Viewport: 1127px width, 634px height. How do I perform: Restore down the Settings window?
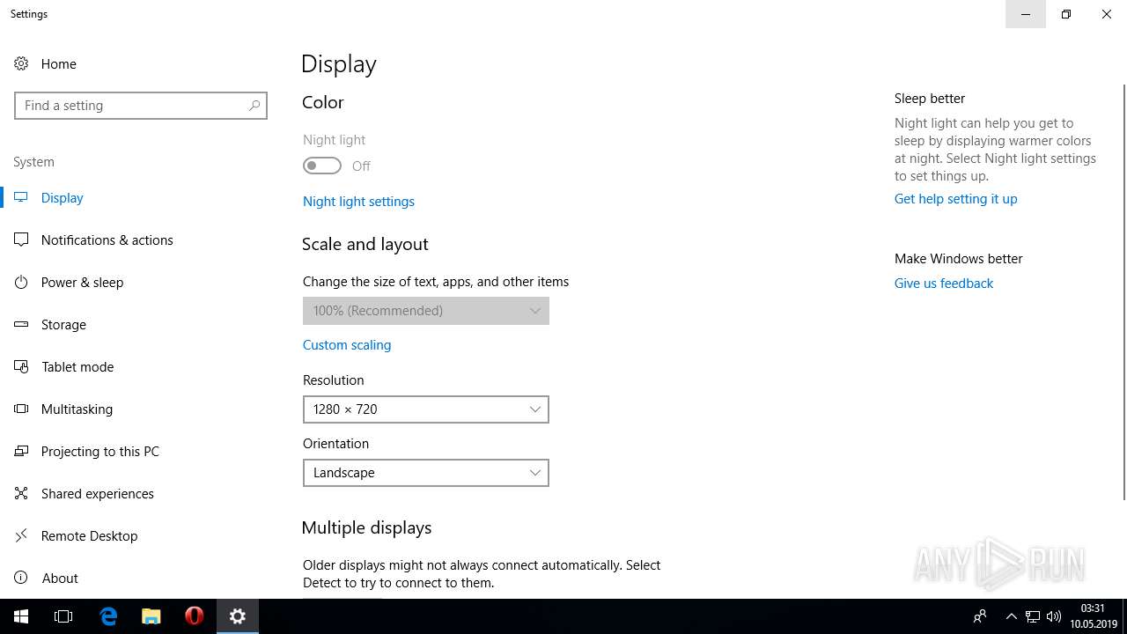point(1066,14)
